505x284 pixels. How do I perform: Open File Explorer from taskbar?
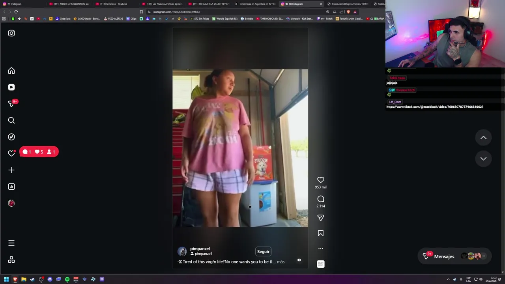coord(24,279)
